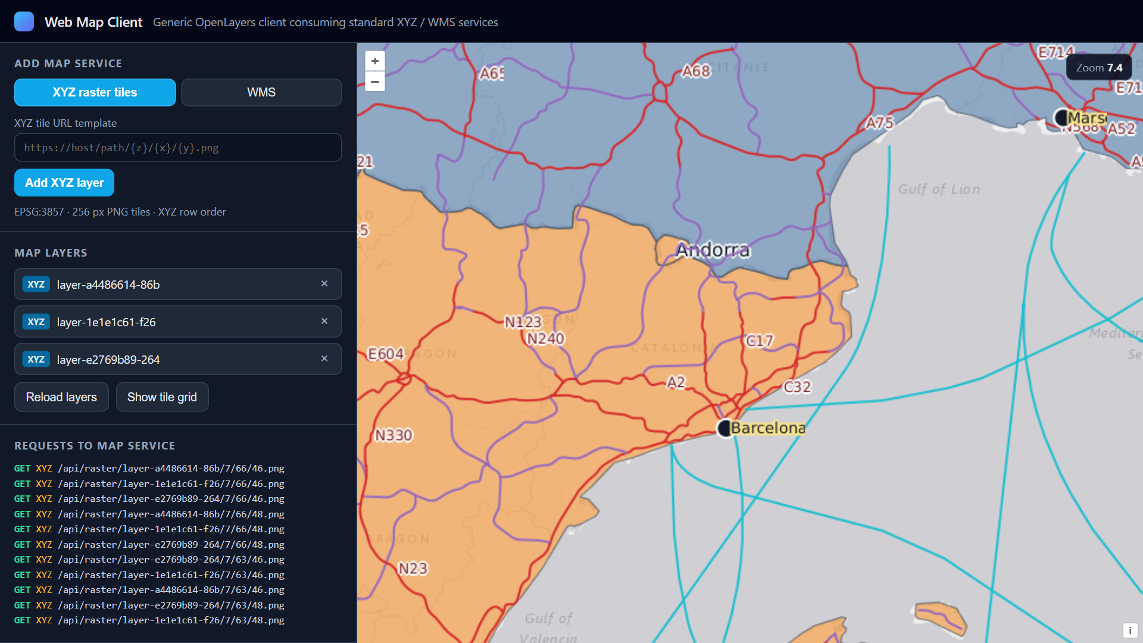
Task: Click request layer-1e1e1c61-f26/7/63/46.png
Action: point(149,575)
